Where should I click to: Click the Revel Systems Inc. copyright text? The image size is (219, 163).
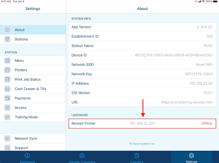tap(142, 144)
